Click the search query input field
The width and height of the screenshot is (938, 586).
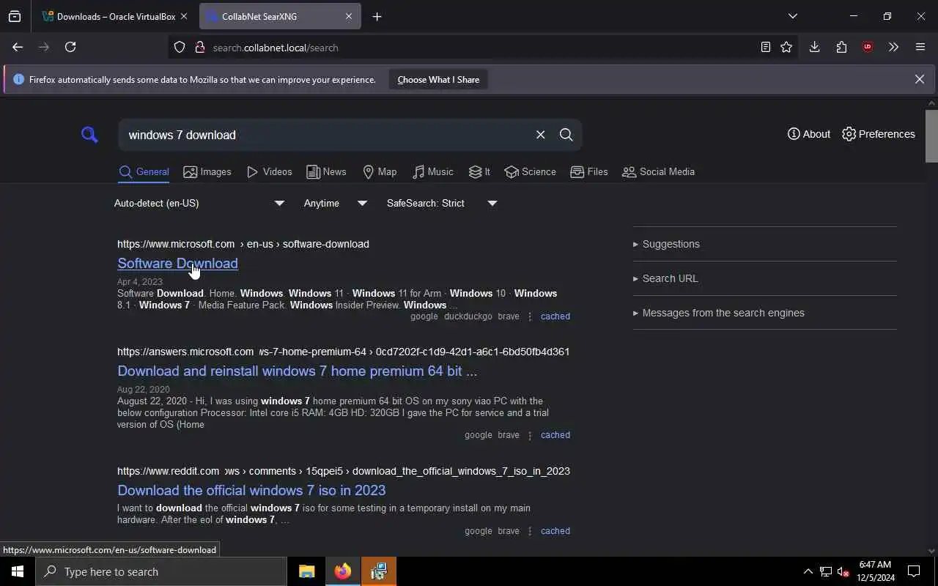pyautogui.click(x=326, y=135)
